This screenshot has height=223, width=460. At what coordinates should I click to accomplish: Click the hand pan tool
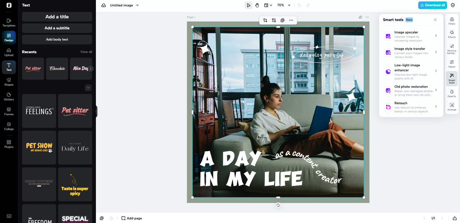click(257, 5)
